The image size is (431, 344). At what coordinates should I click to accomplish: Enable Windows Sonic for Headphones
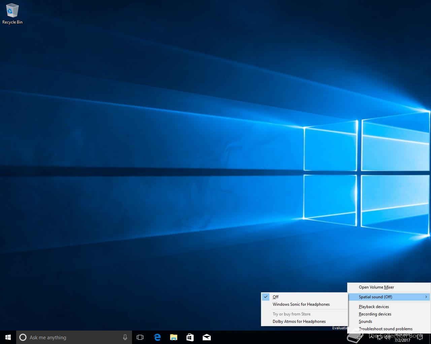point(301,304)
